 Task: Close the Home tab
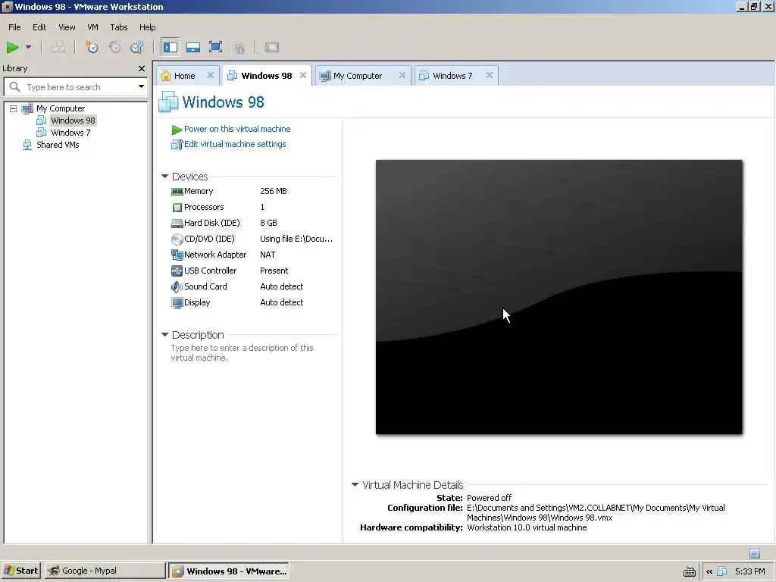pyautogui.click(x=211, y=75)
